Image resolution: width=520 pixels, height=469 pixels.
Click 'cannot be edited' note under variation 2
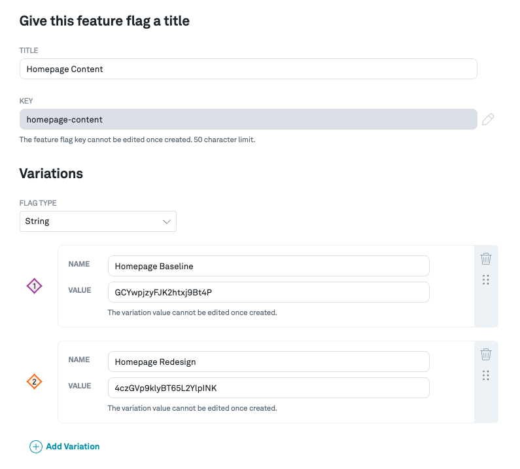[x=192, y=408]
